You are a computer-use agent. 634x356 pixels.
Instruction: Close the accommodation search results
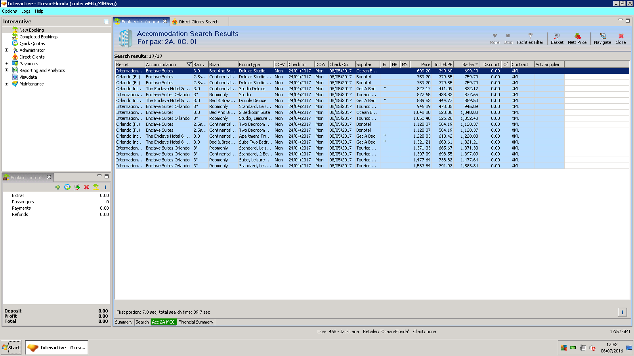point(621,38)
